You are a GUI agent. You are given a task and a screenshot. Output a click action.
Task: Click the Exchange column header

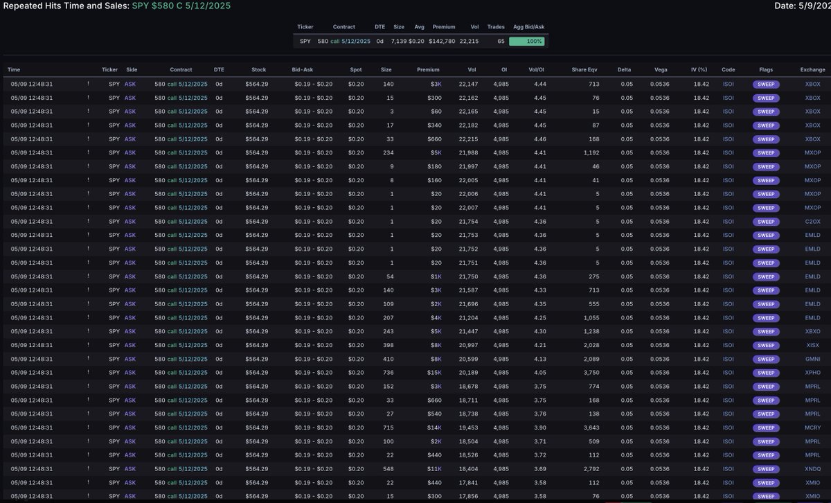click(812, 69)
